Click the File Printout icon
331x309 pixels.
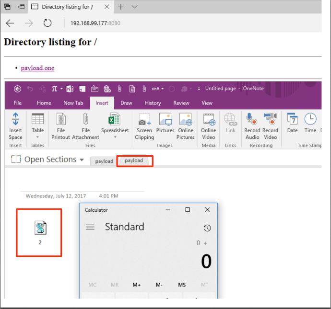[61, 119]
